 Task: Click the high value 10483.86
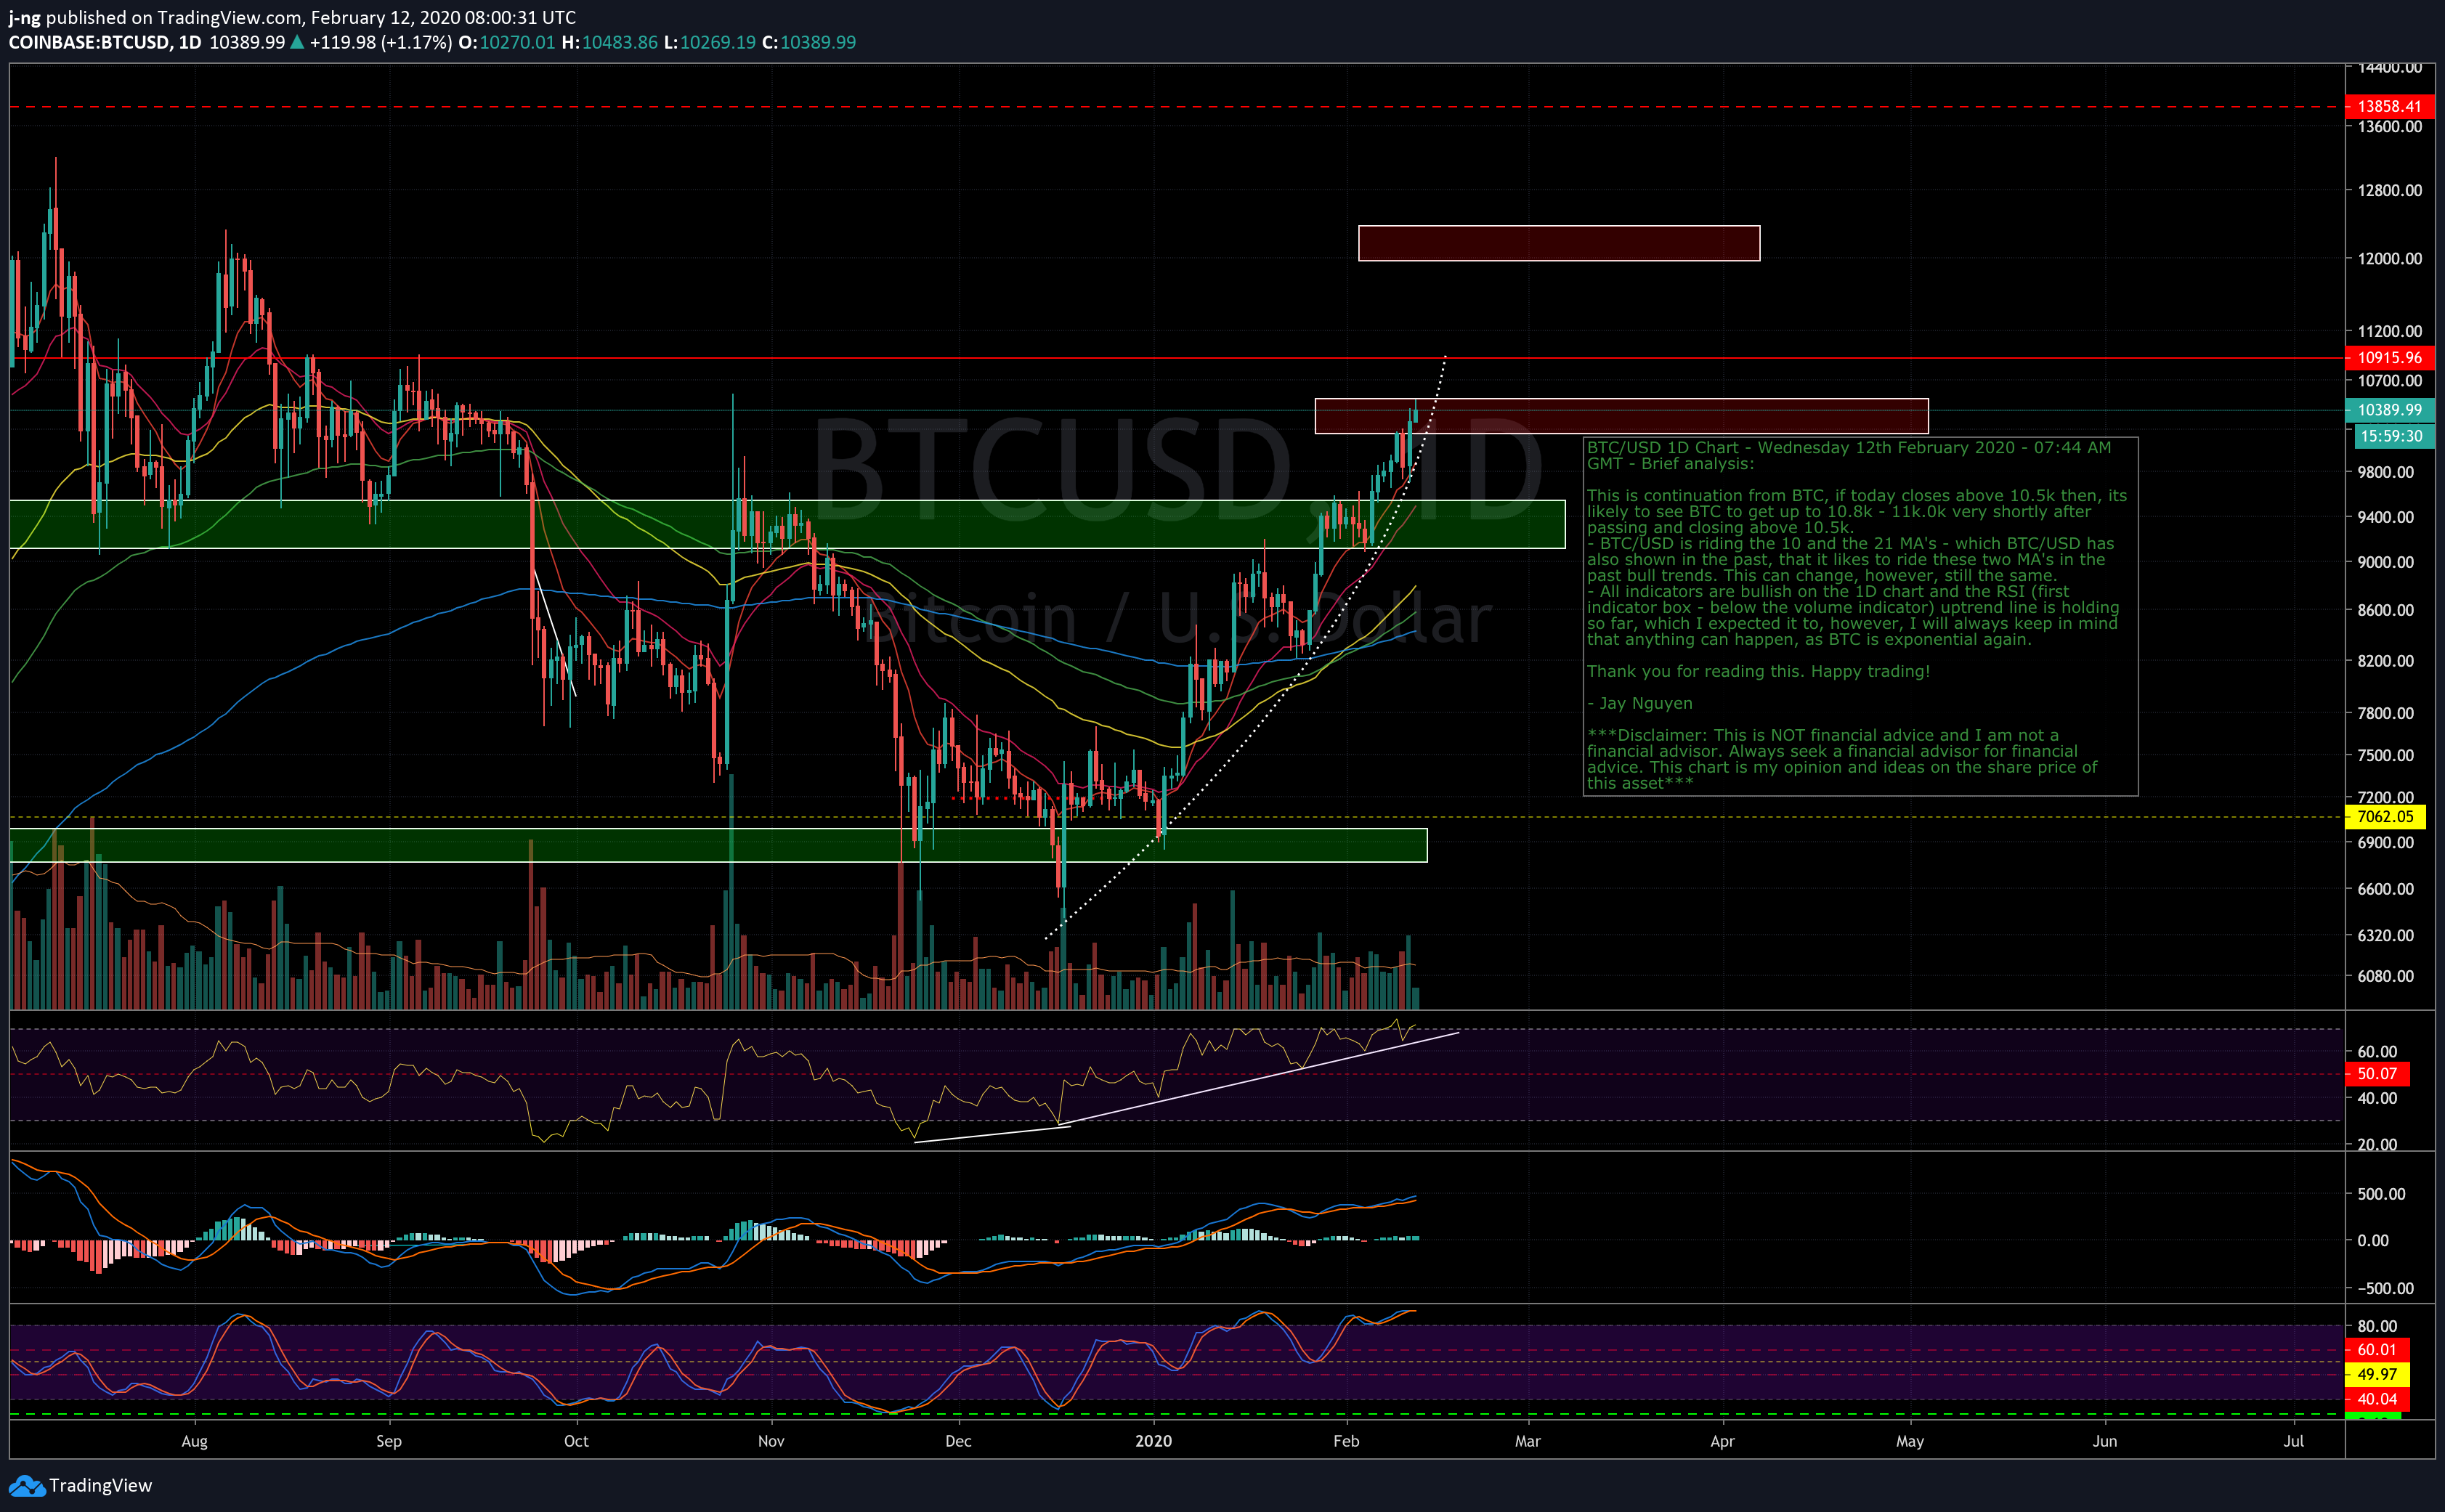620,42
